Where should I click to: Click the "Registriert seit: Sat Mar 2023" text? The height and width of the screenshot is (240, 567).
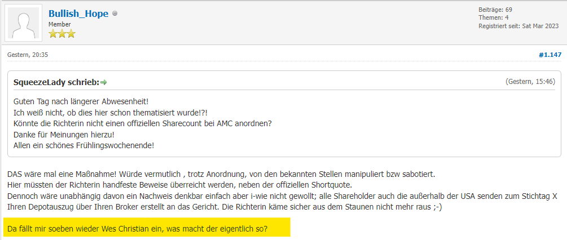518,26
